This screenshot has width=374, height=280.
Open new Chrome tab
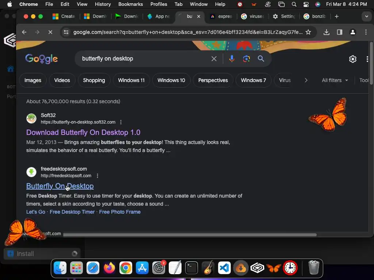[x=336, y=16]
